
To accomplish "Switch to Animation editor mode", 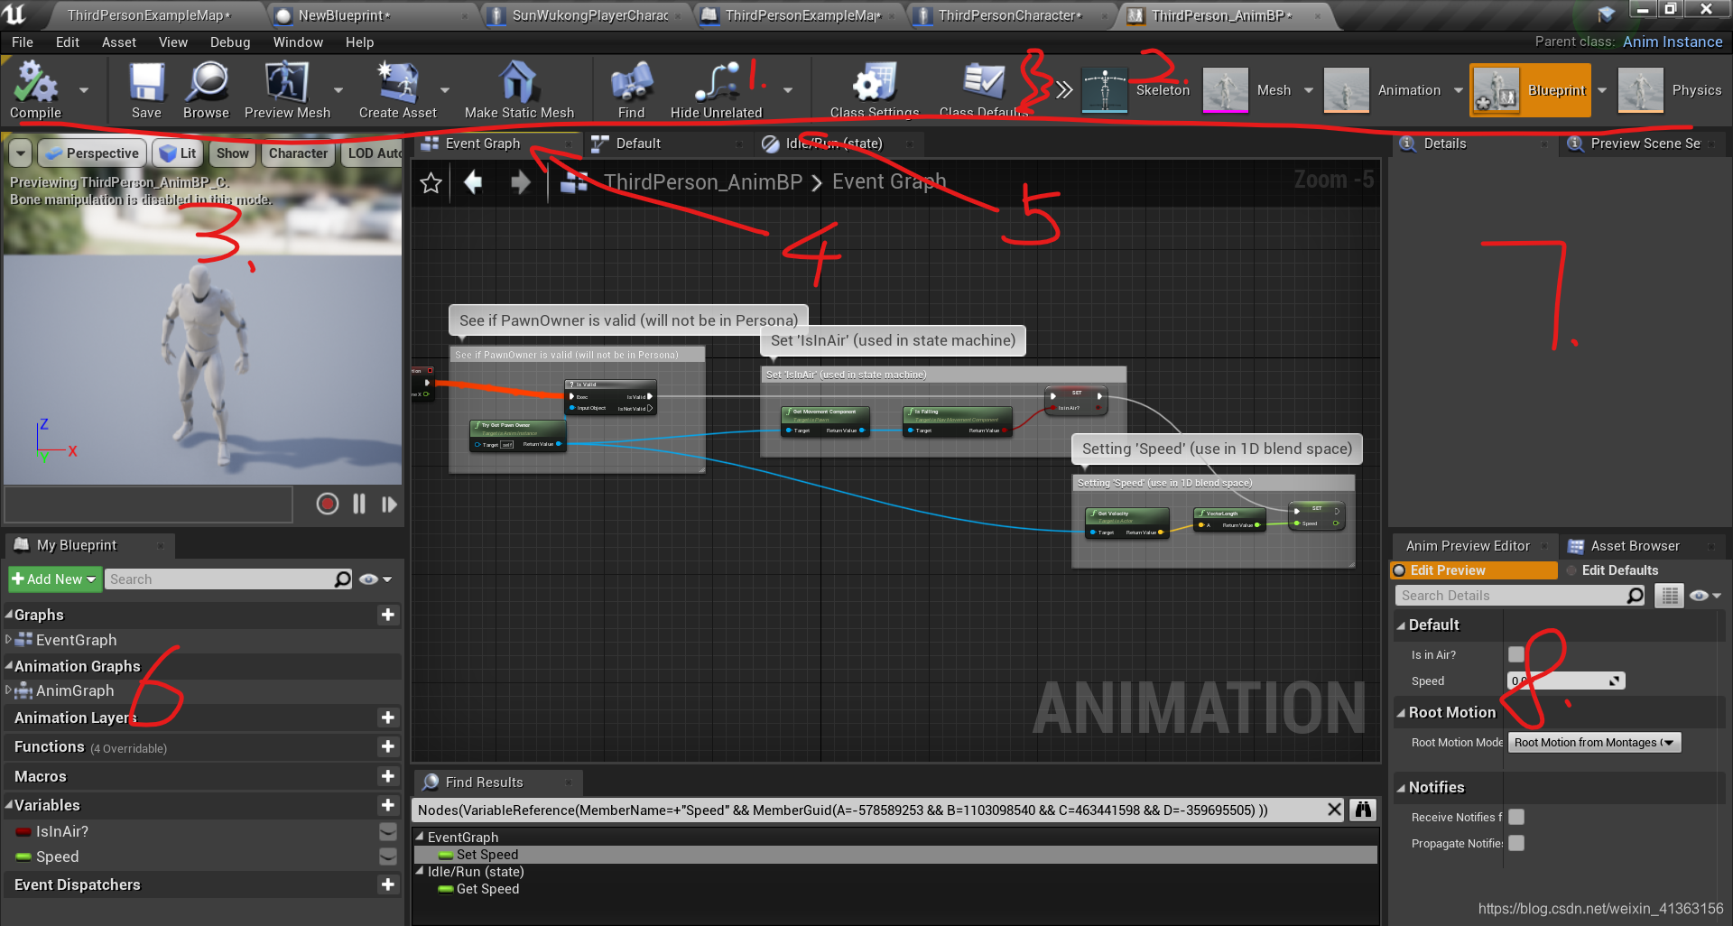I will pos(1382,90).
